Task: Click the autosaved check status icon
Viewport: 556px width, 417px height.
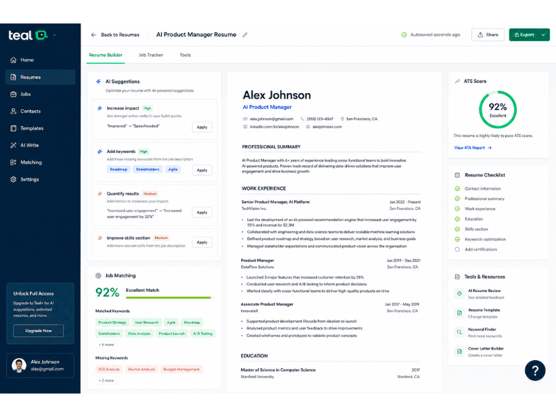Action: coord(404,35)
